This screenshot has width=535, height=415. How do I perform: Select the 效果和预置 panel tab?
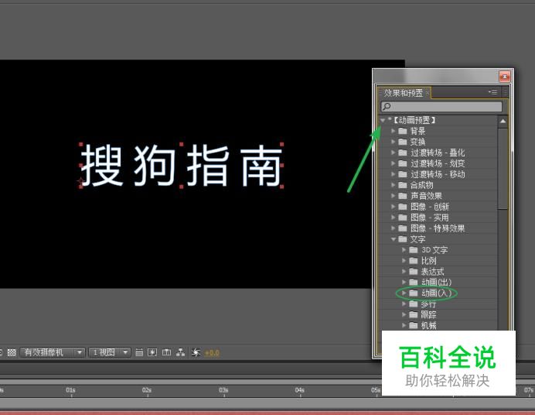coord(403,93)
